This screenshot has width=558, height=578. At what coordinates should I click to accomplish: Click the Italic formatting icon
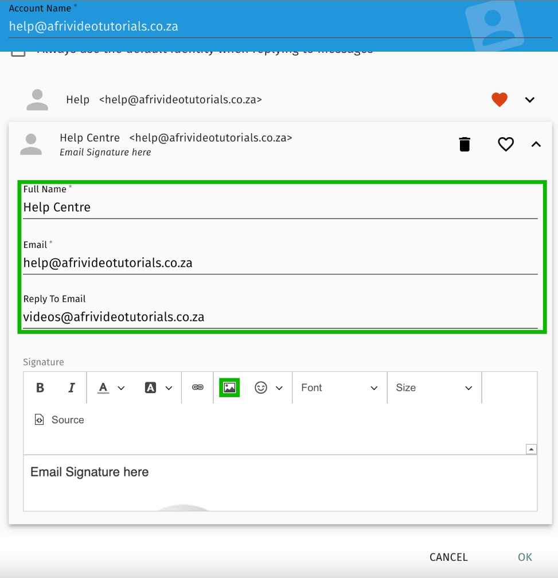point(72,388)
